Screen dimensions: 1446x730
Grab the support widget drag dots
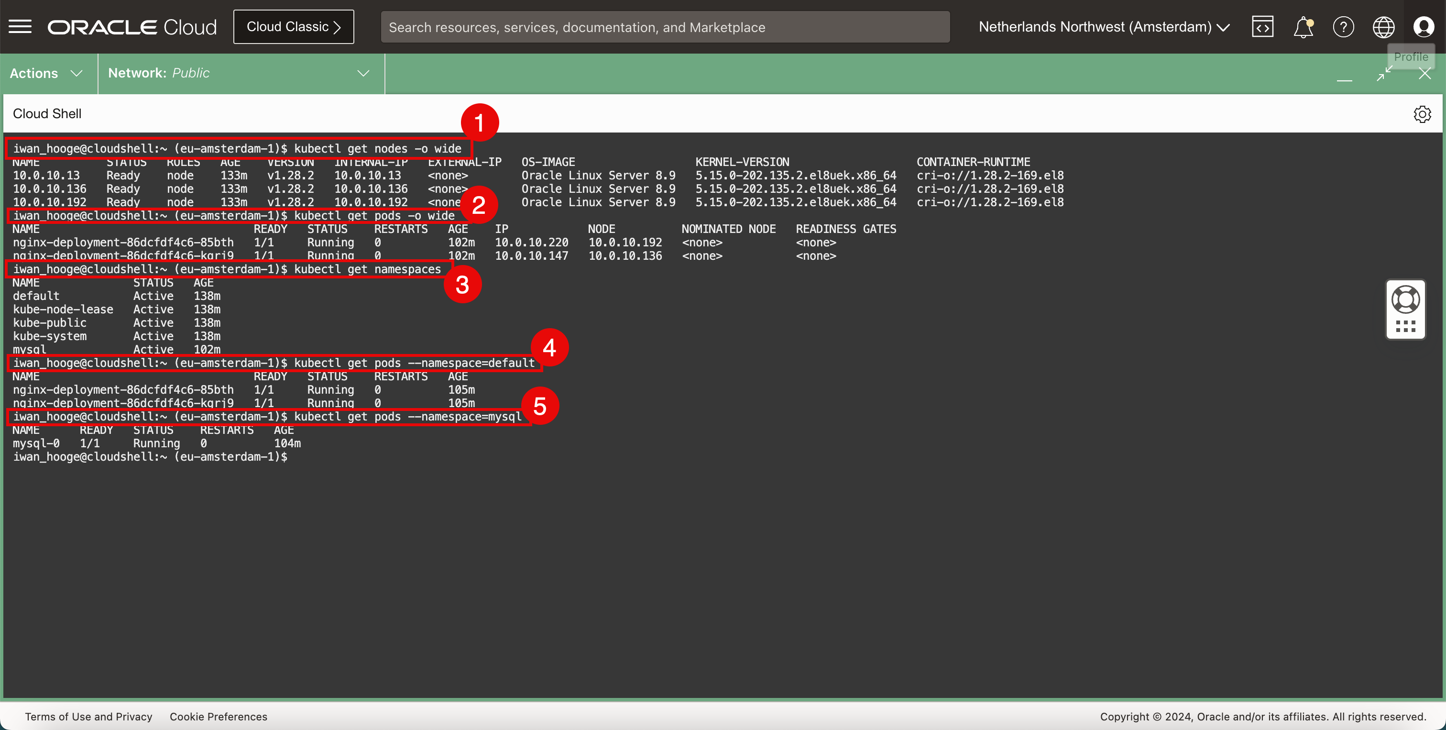point(1405,326)
